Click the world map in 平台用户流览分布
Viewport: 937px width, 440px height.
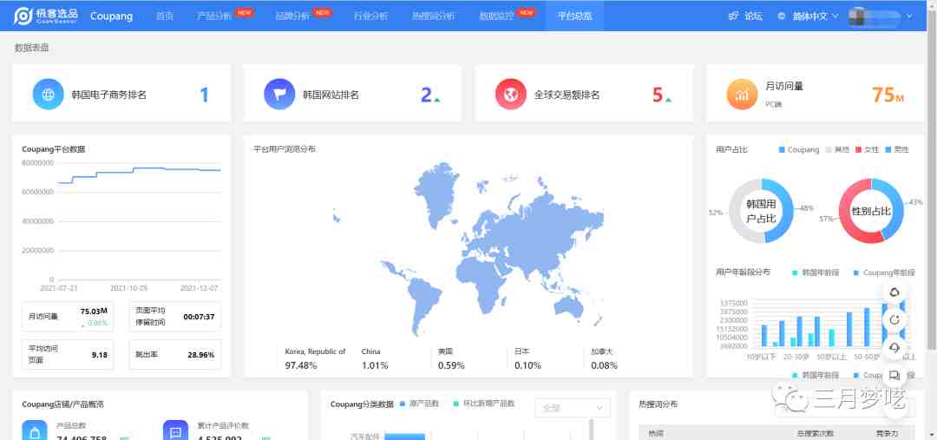coord(468,248)
